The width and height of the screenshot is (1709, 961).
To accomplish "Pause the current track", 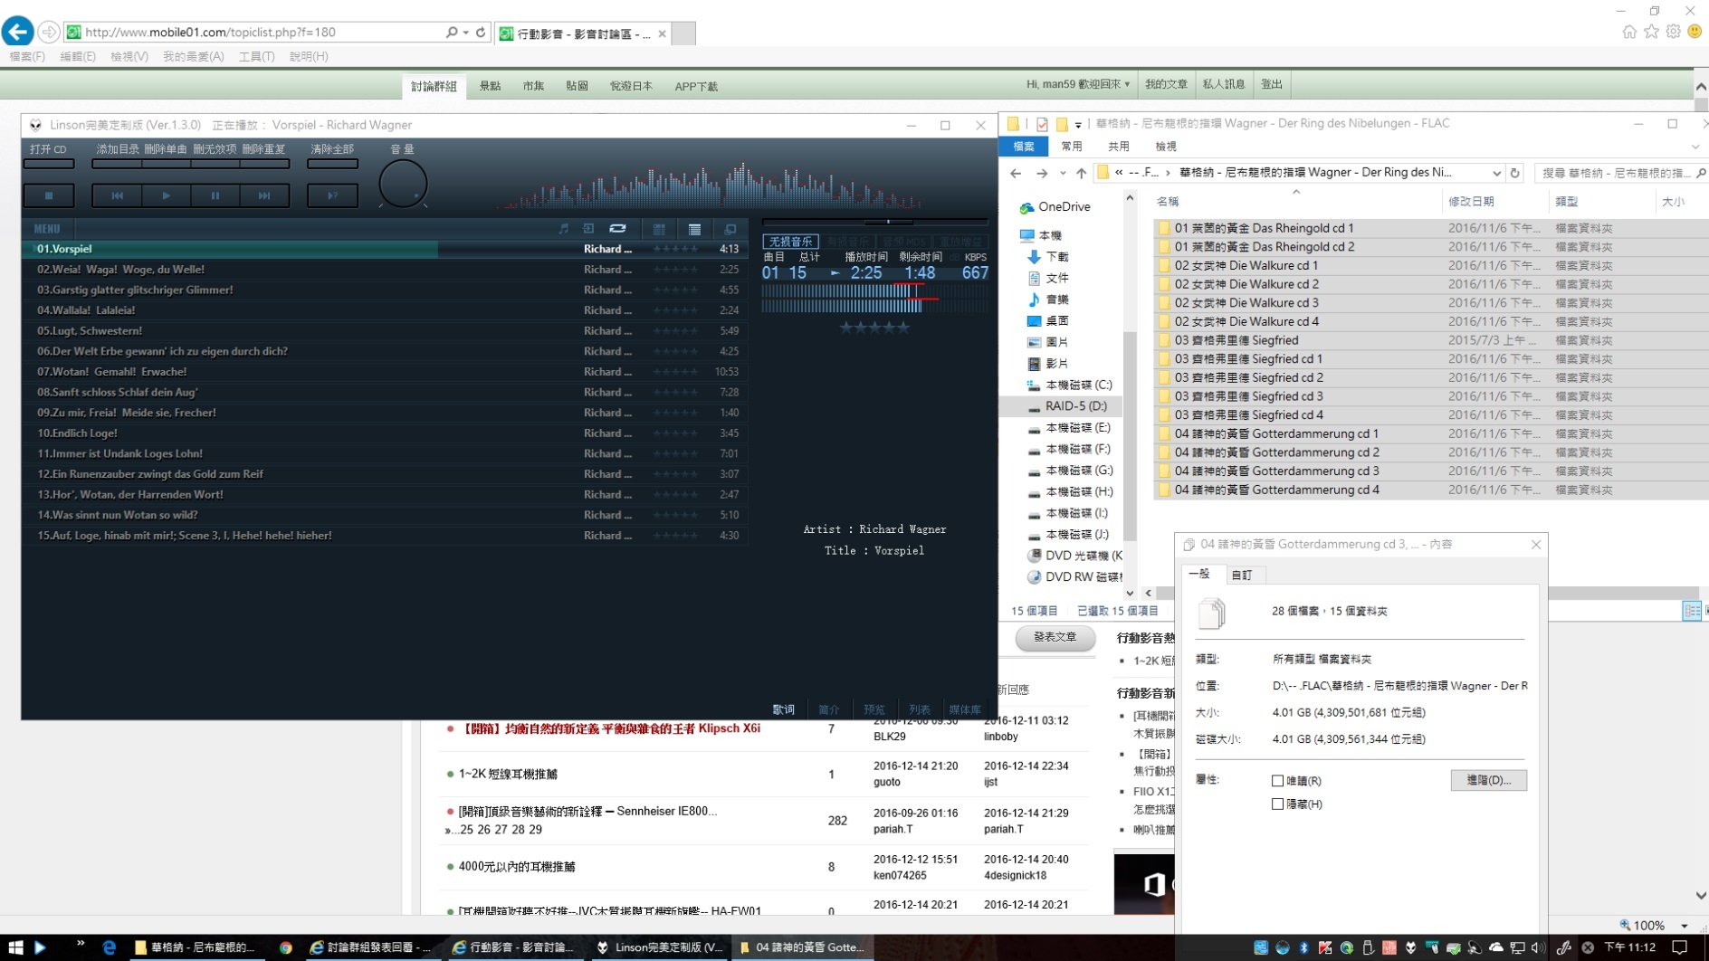I will pos(215,195).
